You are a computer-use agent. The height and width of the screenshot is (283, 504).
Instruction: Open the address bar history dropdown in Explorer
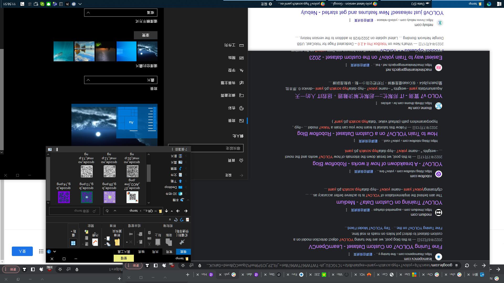tap(115, 211)
